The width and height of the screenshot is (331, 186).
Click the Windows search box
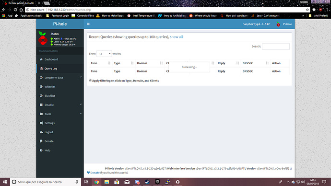(x=46, y=182)
